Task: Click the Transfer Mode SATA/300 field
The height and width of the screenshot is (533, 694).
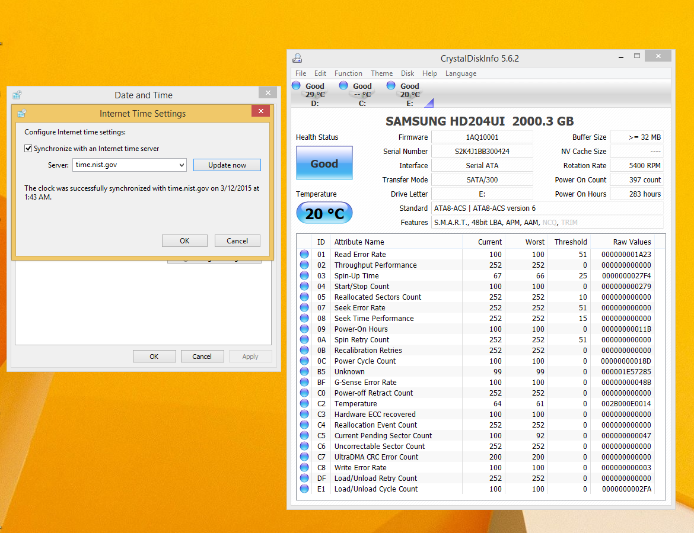Action: (482, 180)
